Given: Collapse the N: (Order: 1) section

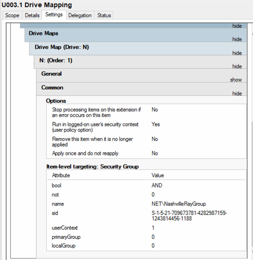Looking at the screenshot, I should 237,66.
